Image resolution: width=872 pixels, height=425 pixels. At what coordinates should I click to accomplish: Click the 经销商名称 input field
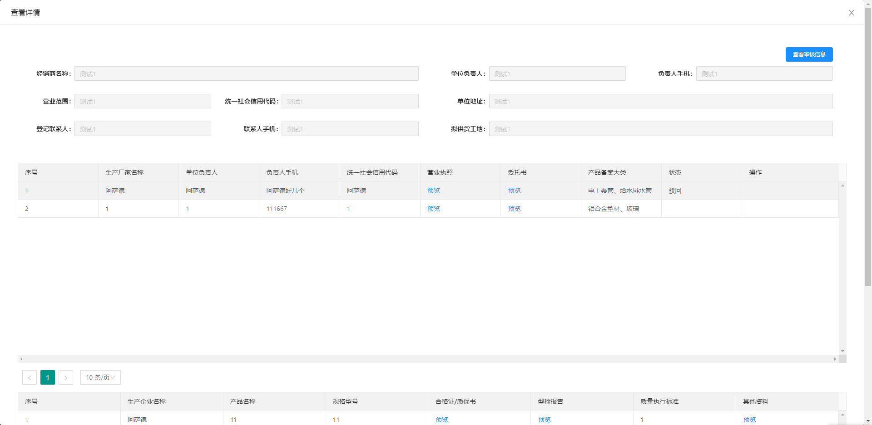(x=247, y=74)
